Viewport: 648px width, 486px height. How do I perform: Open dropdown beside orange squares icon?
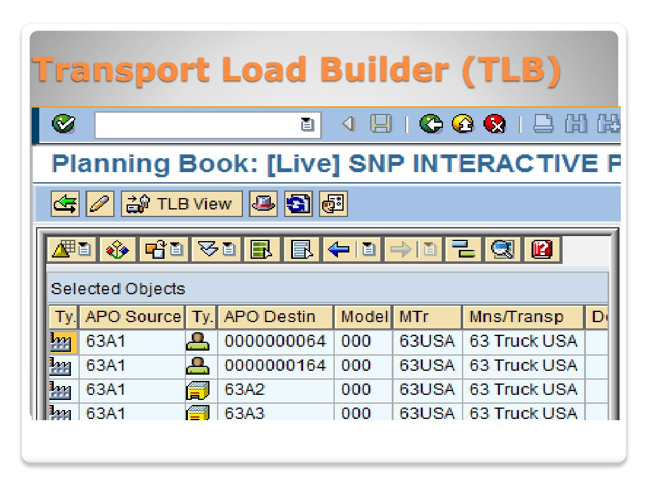(177, 249)
